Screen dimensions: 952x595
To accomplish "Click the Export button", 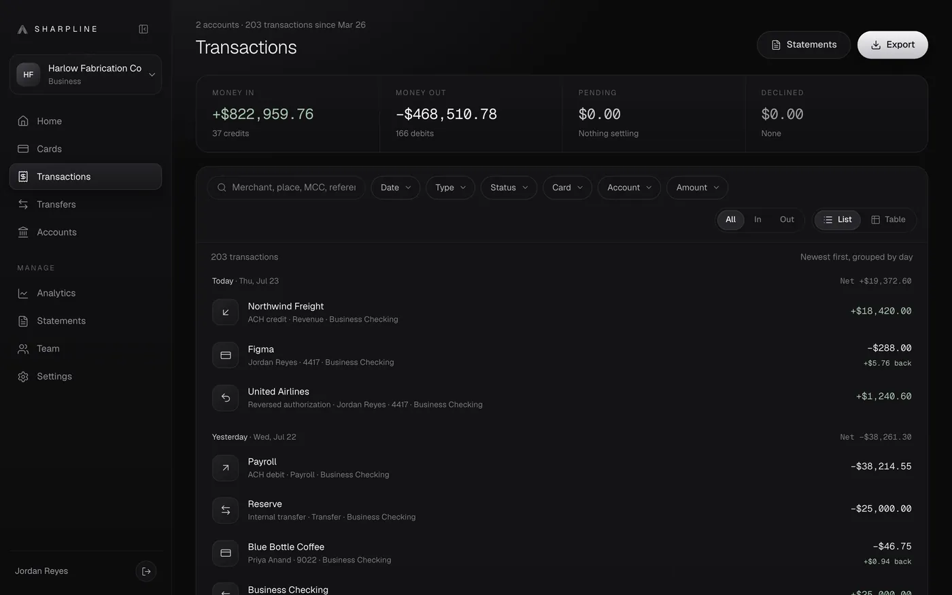I will [x=893, y=45].
